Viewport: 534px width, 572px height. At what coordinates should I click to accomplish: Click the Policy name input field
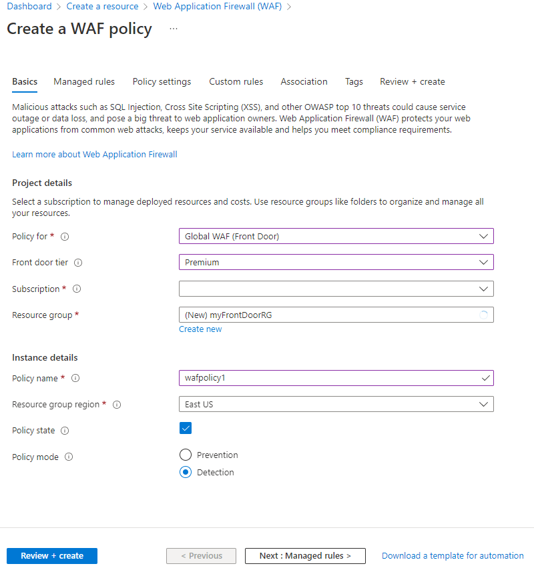pos(330,378)
